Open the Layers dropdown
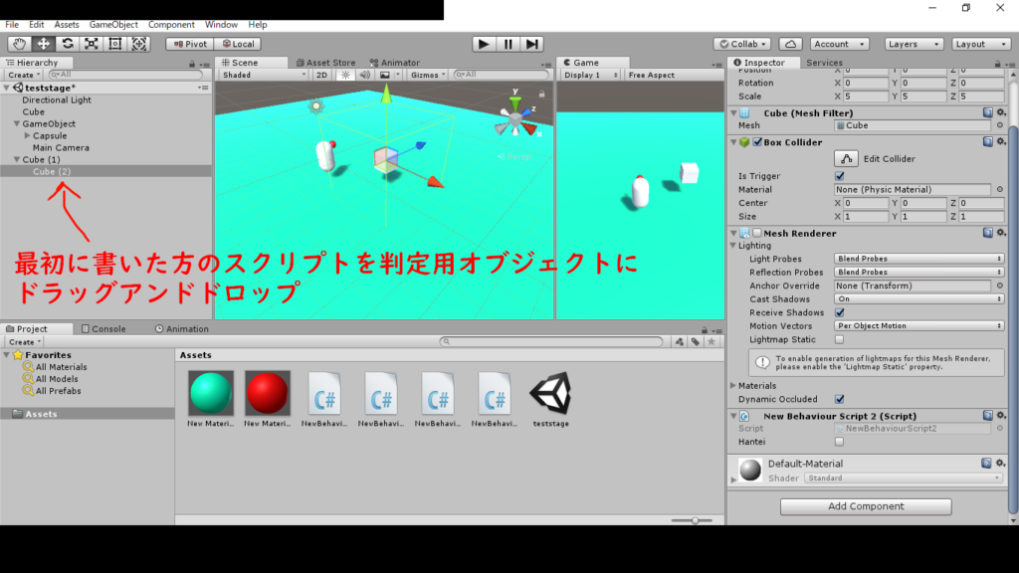This screenshot has width=1019, height=573. [914, 44]
